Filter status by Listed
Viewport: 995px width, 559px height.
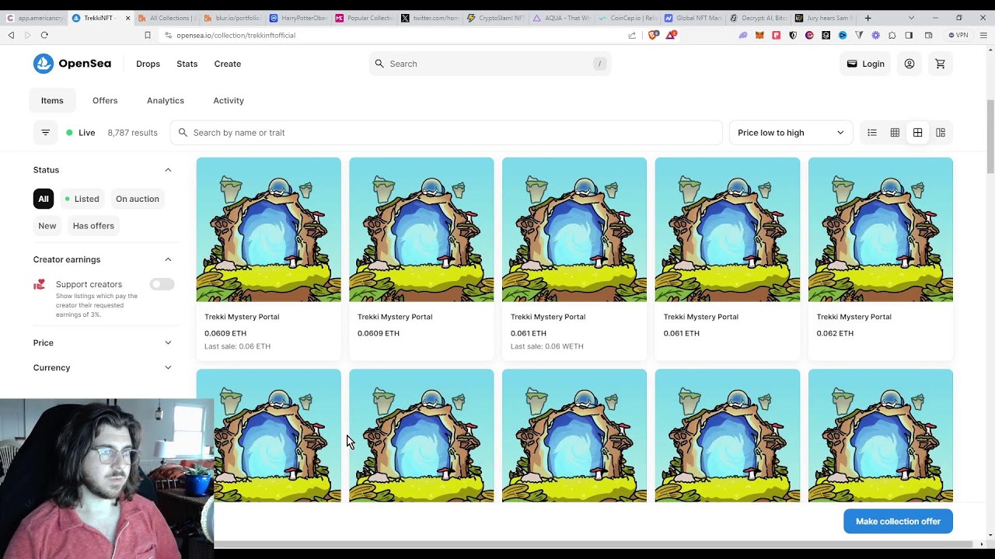point(82,199)
